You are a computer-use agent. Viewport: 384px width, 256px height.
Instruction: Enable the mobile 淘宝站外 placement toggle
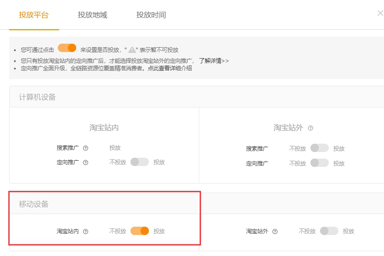(329, 231)
